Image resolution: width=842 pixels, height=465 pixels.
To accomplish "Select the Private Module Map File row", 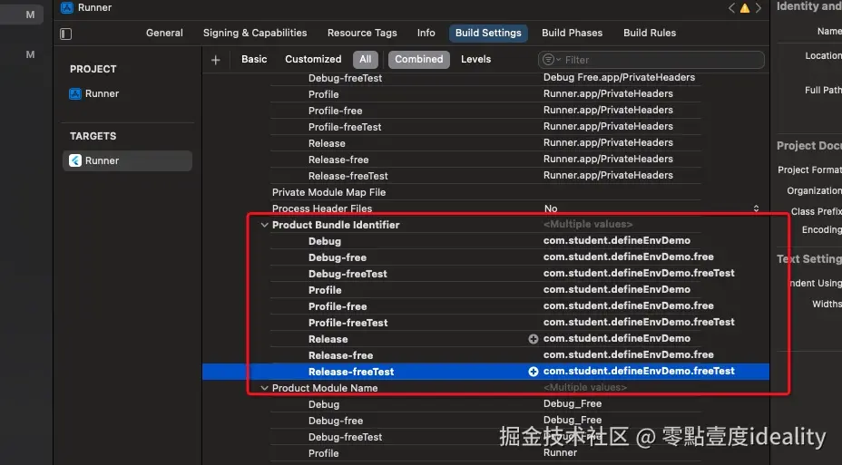I will point(486,192).
